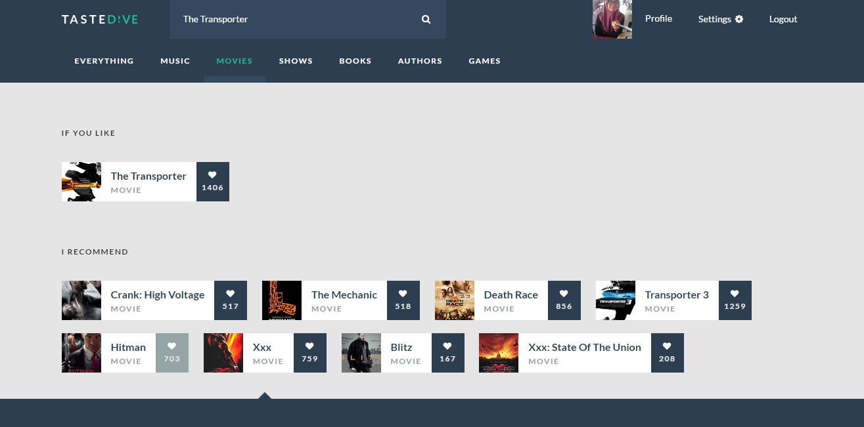Viewport: 864px width, 427px height.
Task: Click the Death Race poster thumbnail
Action: tap(454, 300)
